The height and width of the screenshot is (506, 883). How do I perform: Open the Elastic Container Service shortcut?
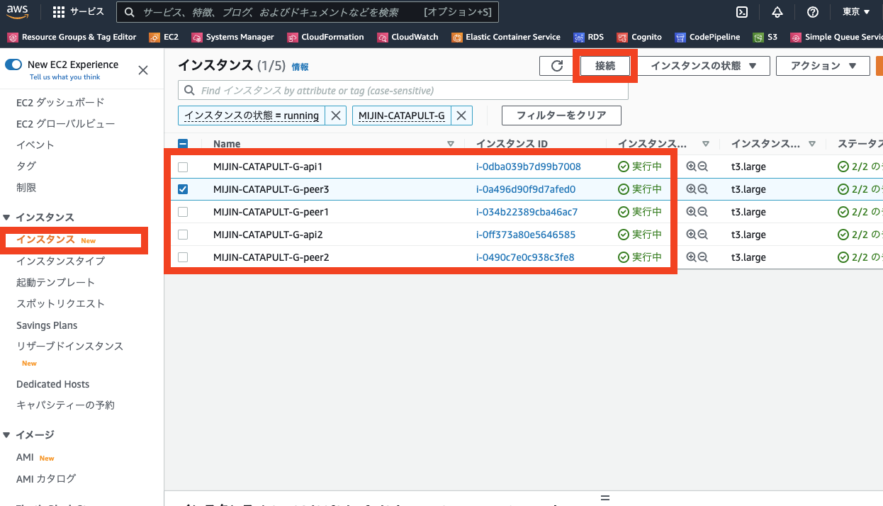coord(506,37)
